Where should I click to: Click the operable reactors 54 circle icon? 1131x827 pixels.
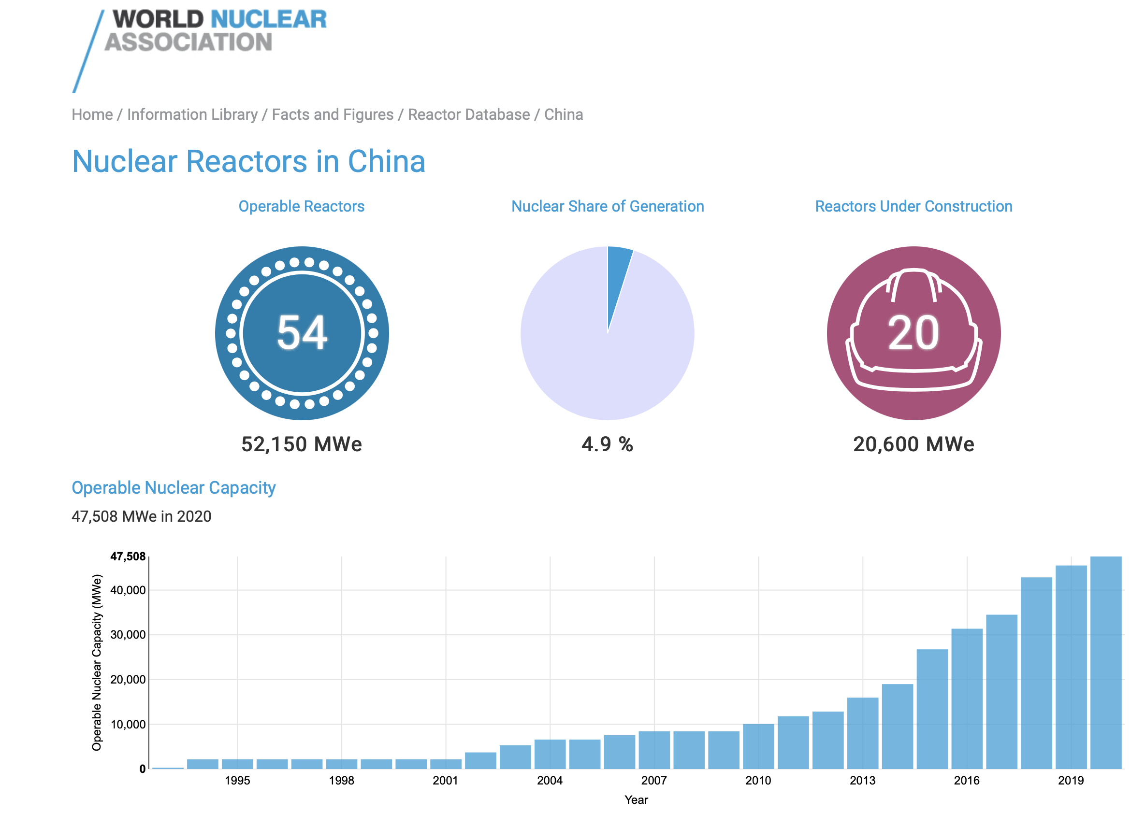pyautogui.click(x=302, y=333)
